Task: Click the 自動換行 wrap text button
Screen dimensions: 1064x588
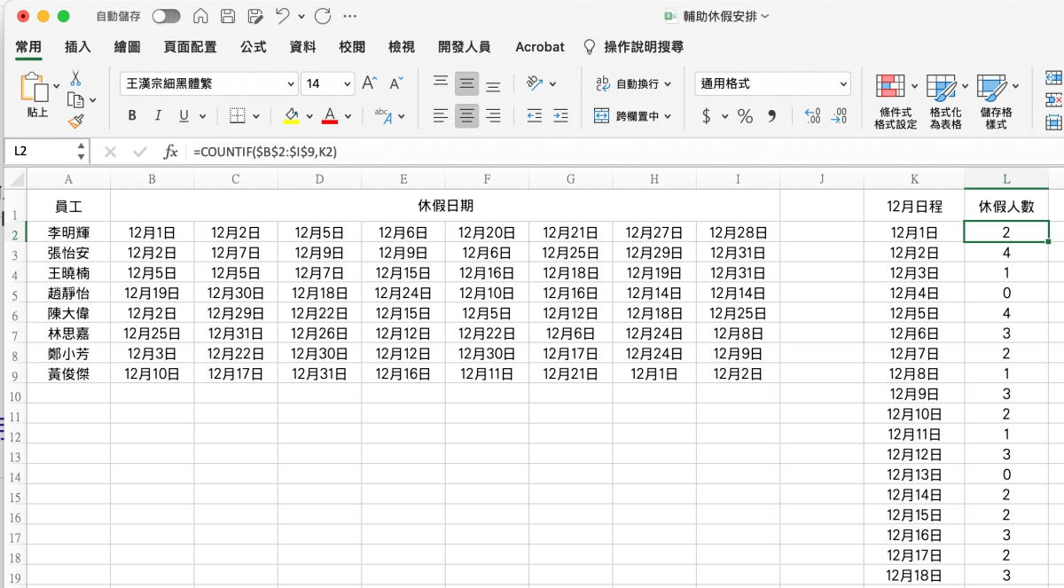Action: (632, 83)
